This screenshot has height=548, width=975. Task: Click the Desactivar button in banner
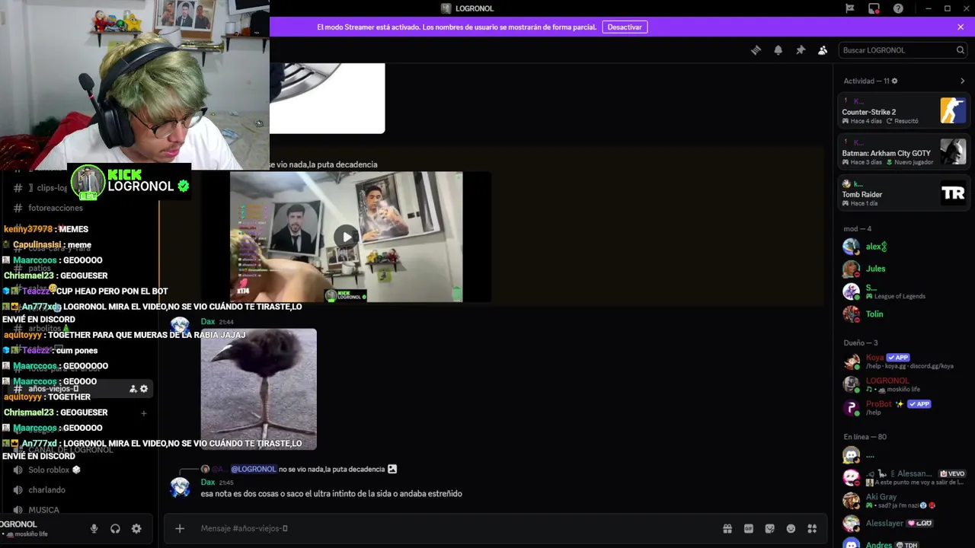(625, 27)
